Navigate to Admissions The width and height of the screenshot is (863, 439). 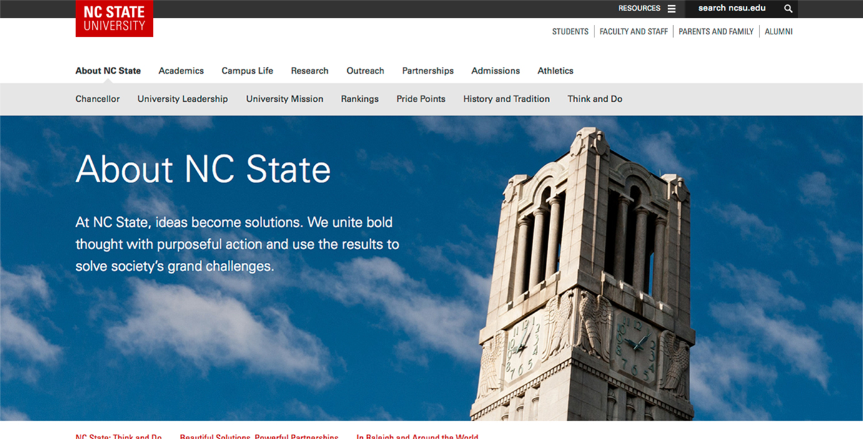click(x=496, y=71)
